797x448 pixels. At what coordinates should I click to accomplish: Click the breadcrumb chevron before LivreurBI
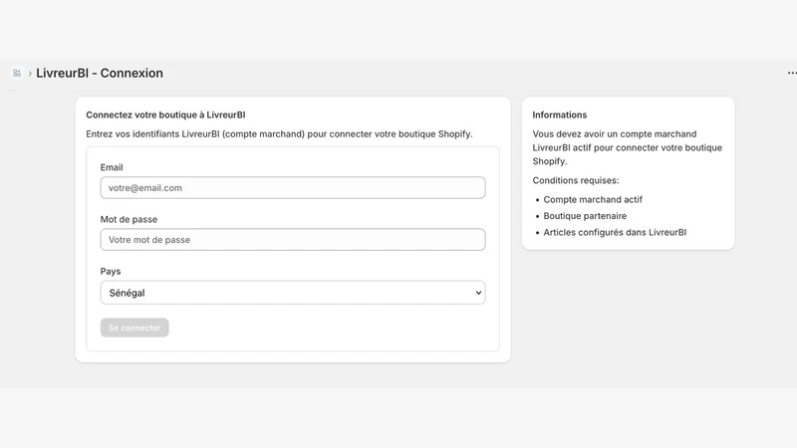(x=30, y=74)
